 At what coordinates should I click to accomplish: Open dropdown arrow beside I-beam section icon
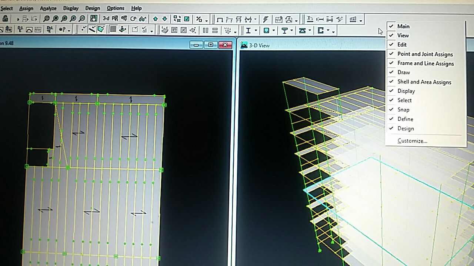point(256,30)
